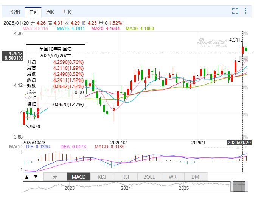The width and height of the screenshot is (261, 197).
Task: Choose the WR indicator
Action: 172,177
